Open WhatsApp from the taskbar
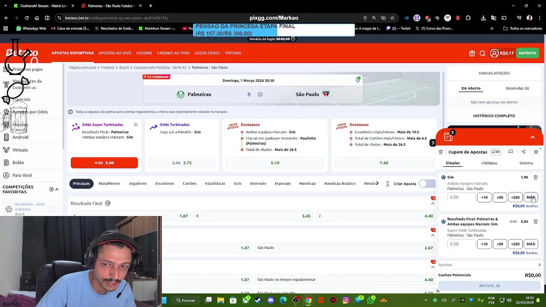Image resolution: width=546 pixels, height=307 pixels. [x=371, y=300]
